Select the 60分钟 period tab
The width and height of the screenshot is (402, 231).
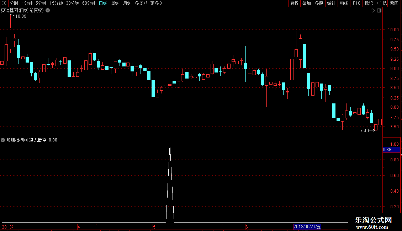89,3
